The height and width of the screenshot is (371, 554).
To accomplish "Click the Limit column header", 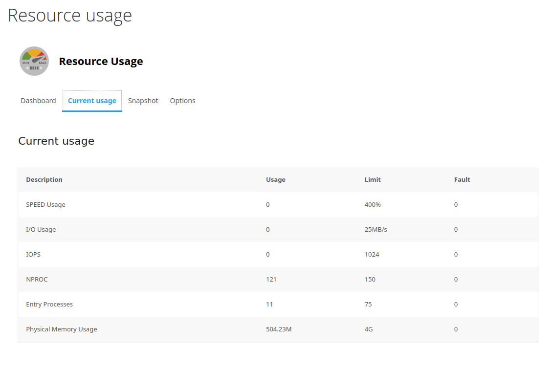I will click(x=373, y=179).
